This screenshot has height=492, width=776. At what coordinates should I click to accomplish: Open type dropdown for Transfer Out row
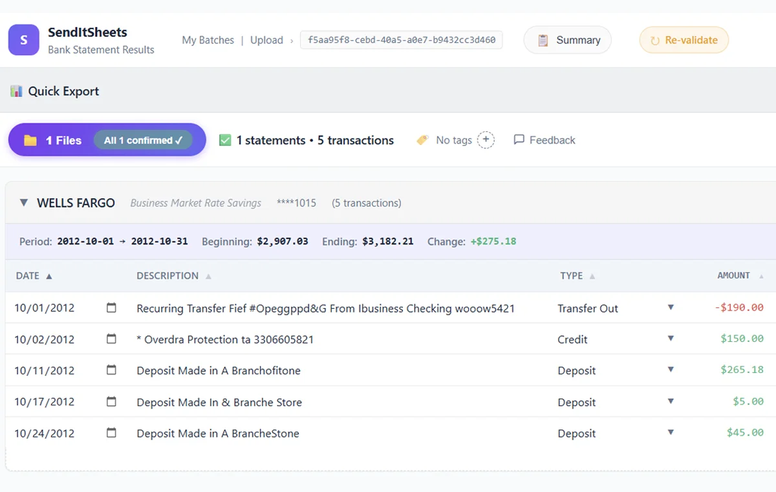tap(671, 307)
